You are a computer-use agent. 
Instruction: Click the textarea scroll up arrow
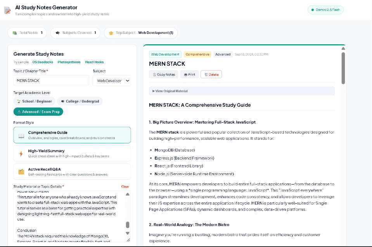tap(128, 194)
